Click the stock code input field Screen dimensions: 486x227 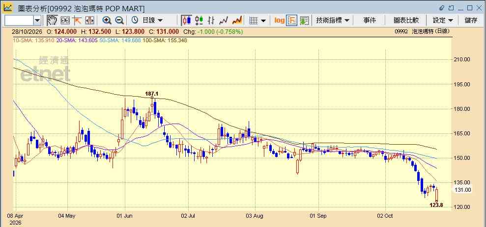(x=19, y=21)
